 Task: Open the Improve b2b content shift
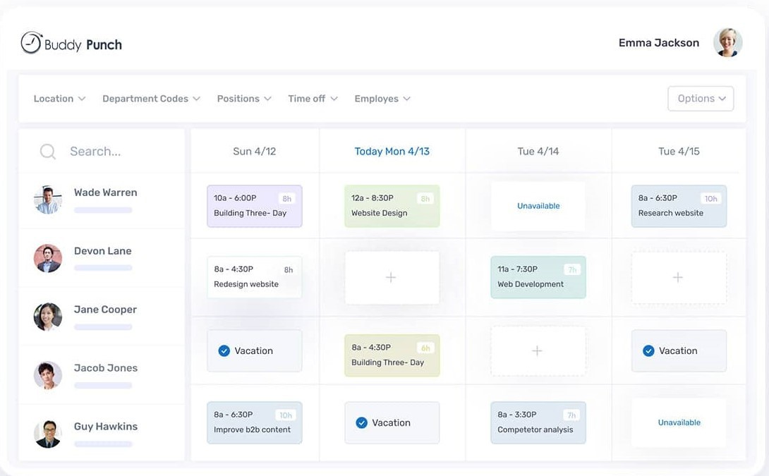[x=255, y=422]
